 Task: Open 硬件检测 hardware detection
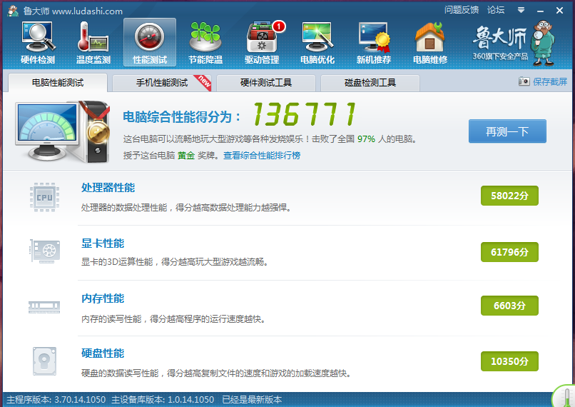[38, 43]
